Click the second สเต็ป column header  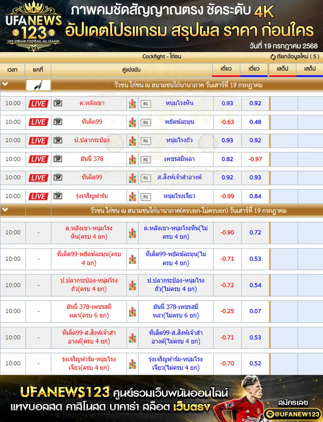pyautogui.click(x=310, y=69)
